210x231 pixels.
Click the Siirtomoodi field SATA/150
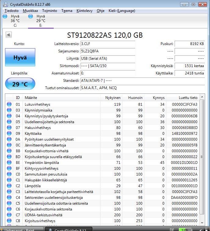108,66
